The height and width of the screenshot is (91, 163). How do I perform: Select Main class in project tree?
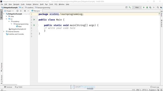(19, 26)
